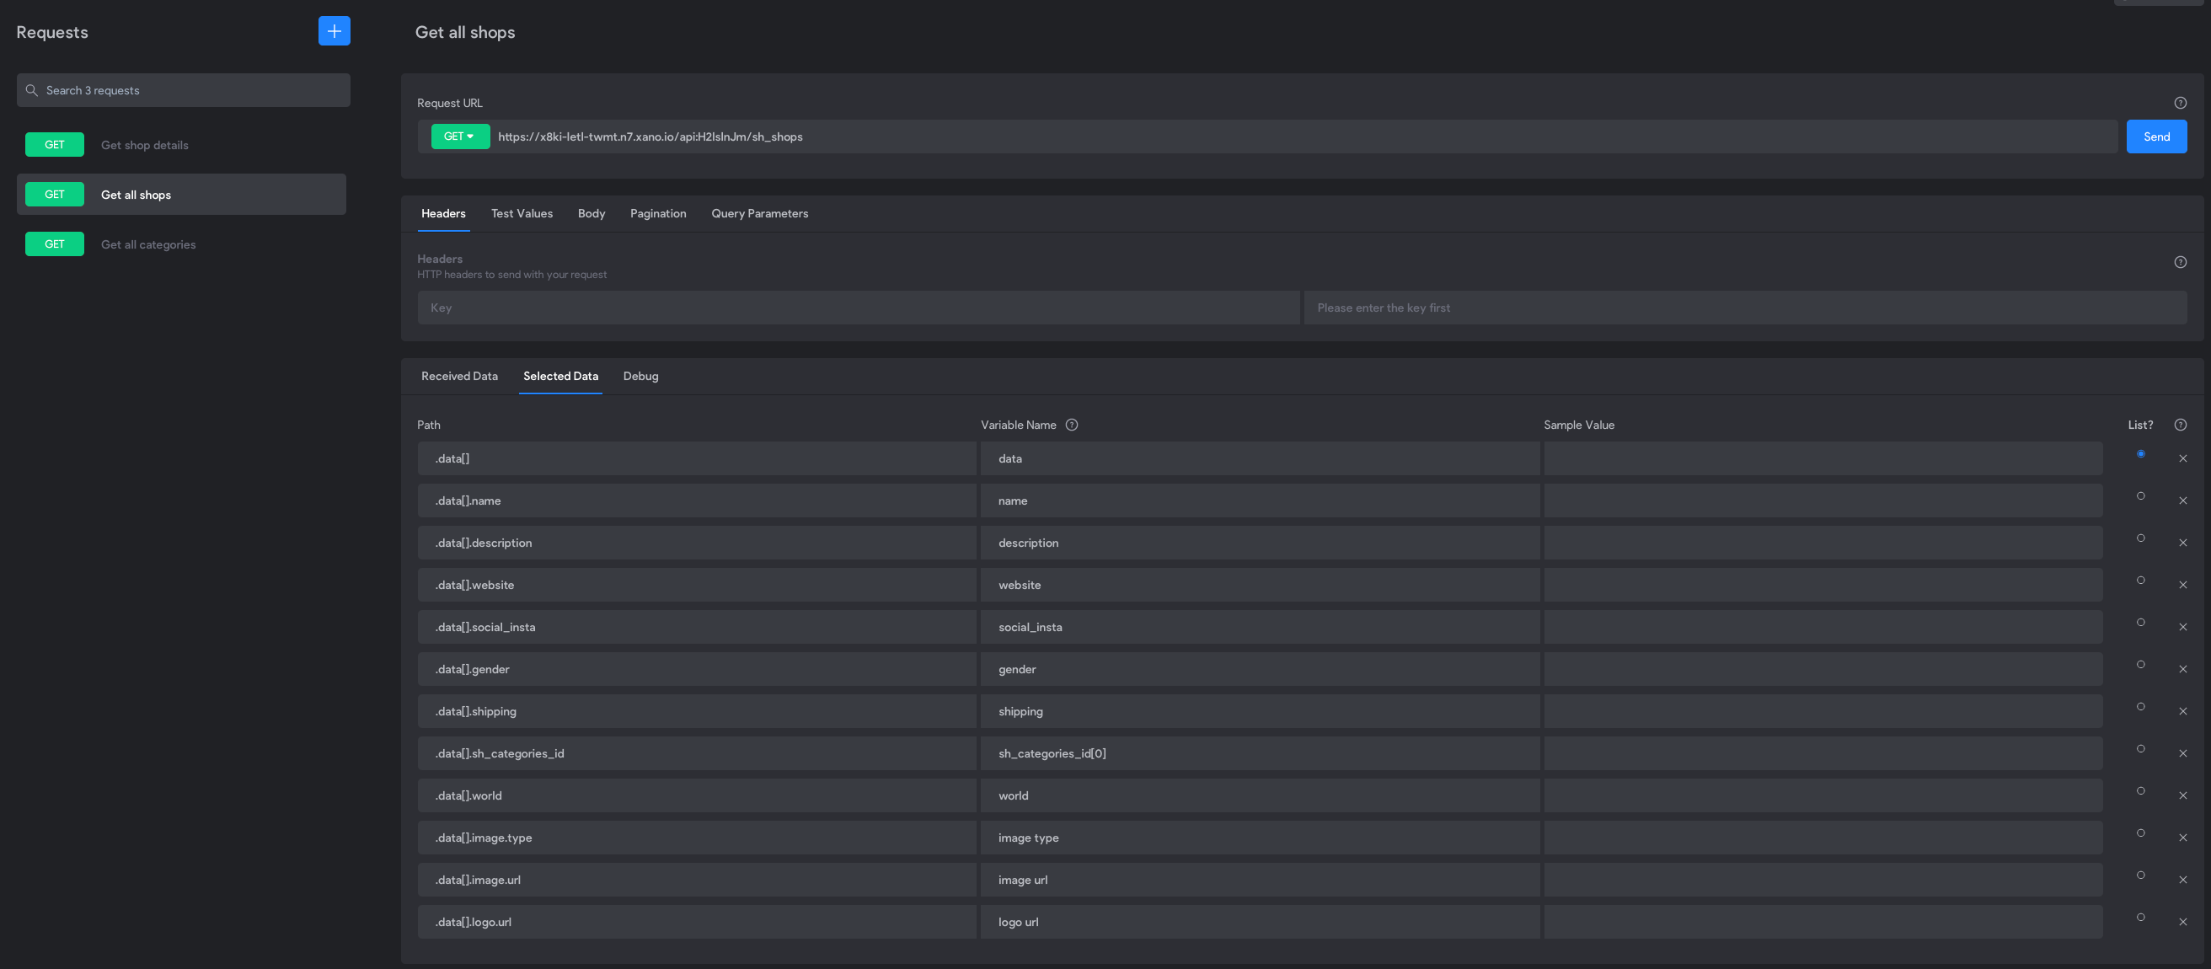Remove the .data[].image.type row

click(x=2182, y=838)
